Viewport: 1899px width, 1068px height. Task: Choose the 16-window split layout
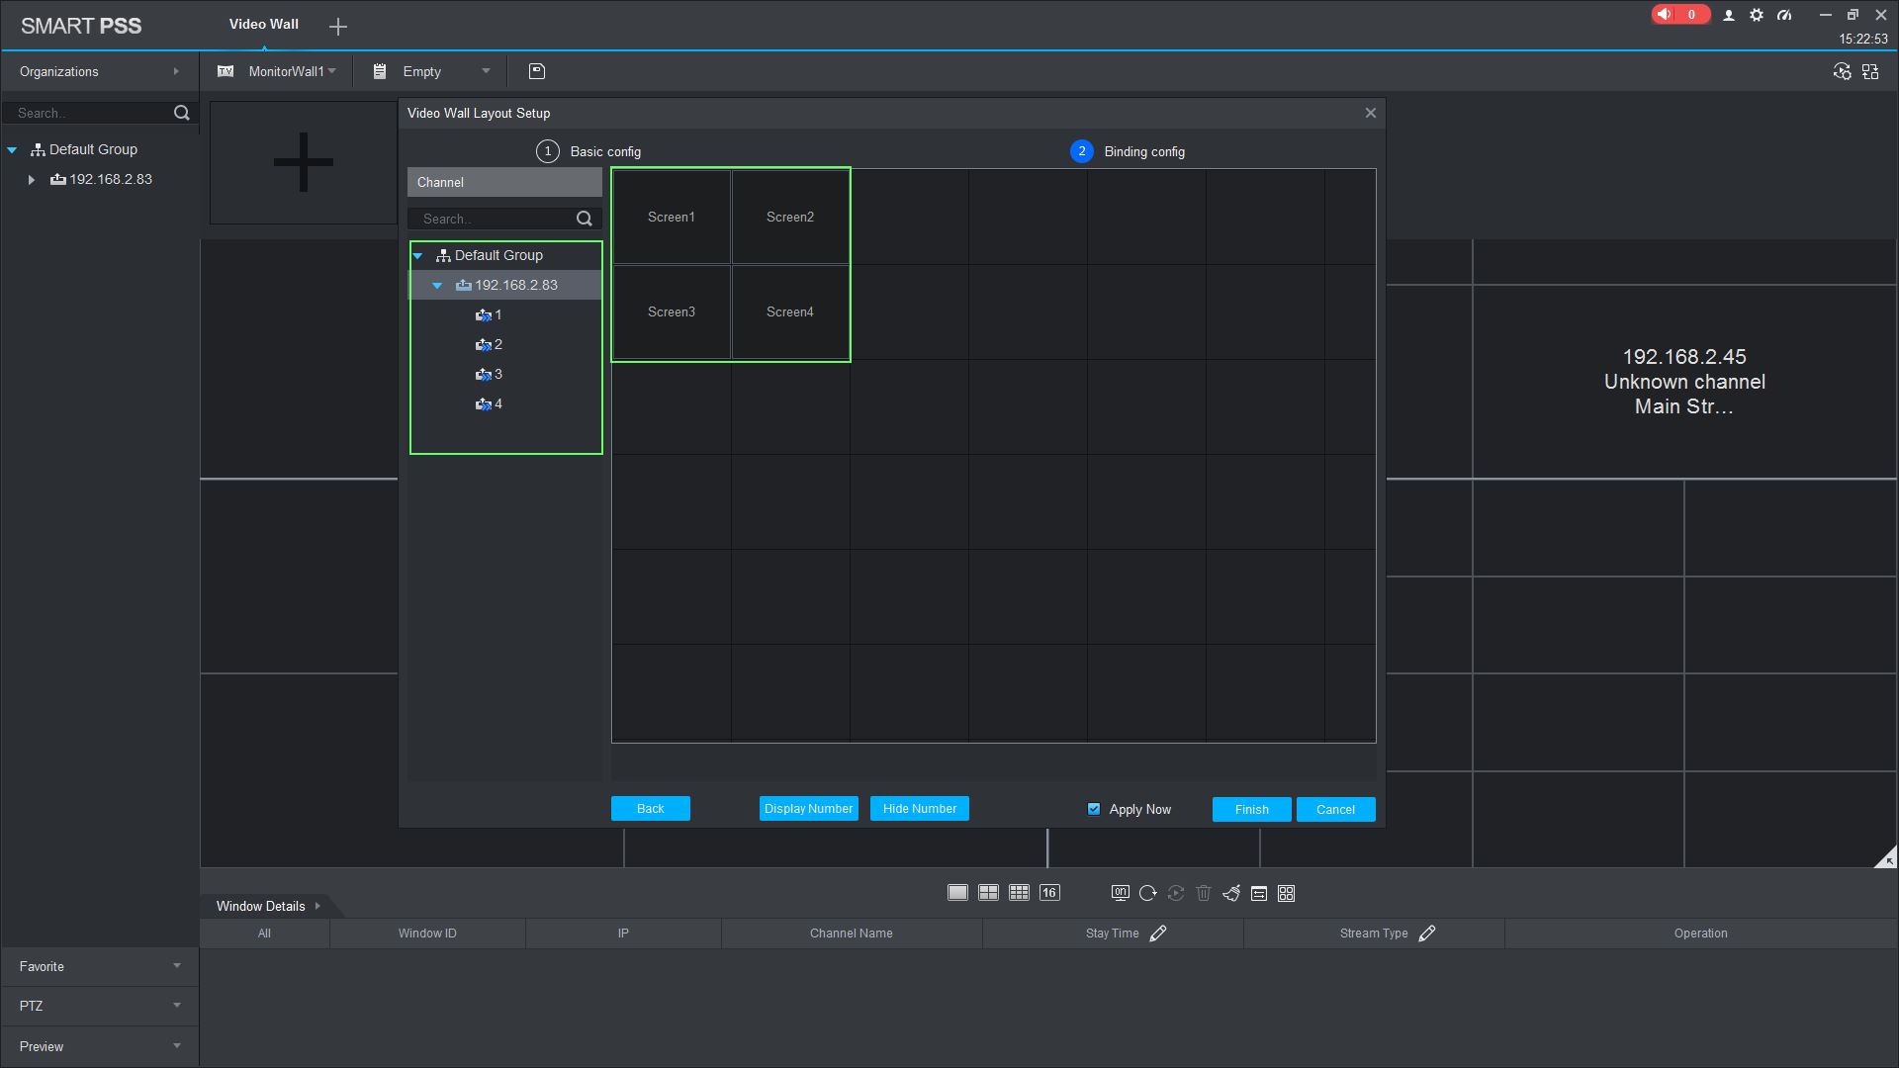tap(1049, 893)
